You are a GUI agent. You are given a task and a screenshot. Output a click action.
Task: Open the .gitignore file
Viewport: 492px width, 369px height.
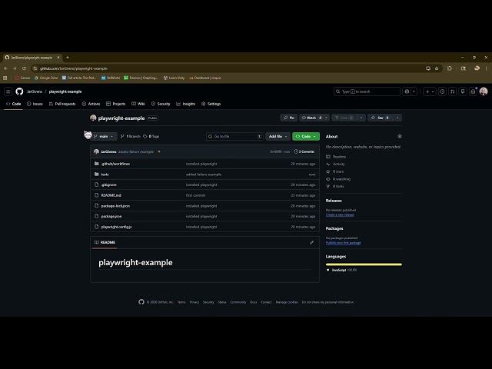point(109,184)
